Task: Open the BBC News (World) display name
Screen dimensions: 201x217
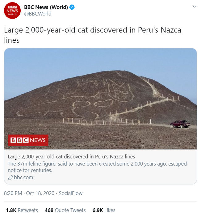Action: [46, 7]
